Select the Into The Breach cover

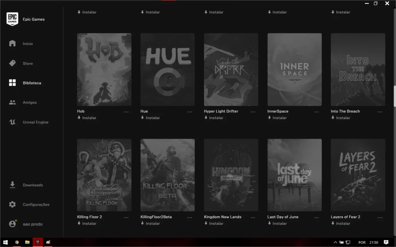358,69
